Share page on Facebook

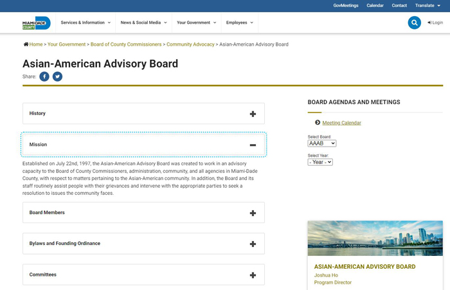coord(44,77)
